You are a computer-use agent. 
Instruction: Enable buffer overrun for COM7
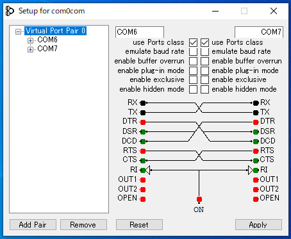[x=204, y=61]
